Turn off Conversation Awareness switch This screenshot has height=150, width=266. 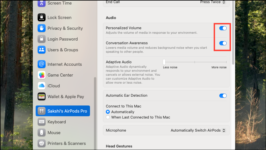click(223, 43)
